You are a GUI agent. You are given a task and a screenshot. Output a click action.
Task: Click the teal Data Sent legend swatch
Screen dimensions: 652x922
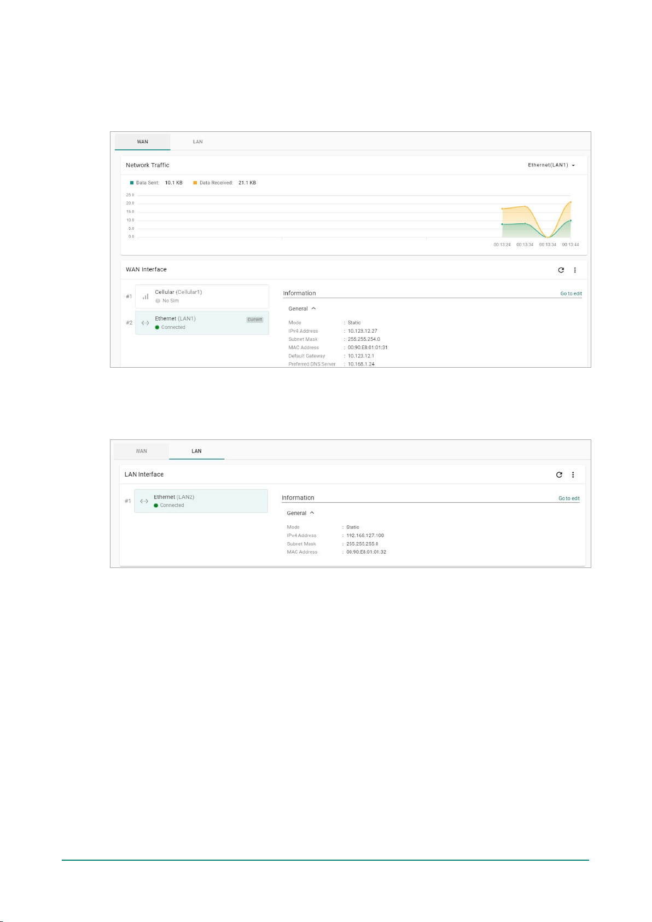point(132,183)
